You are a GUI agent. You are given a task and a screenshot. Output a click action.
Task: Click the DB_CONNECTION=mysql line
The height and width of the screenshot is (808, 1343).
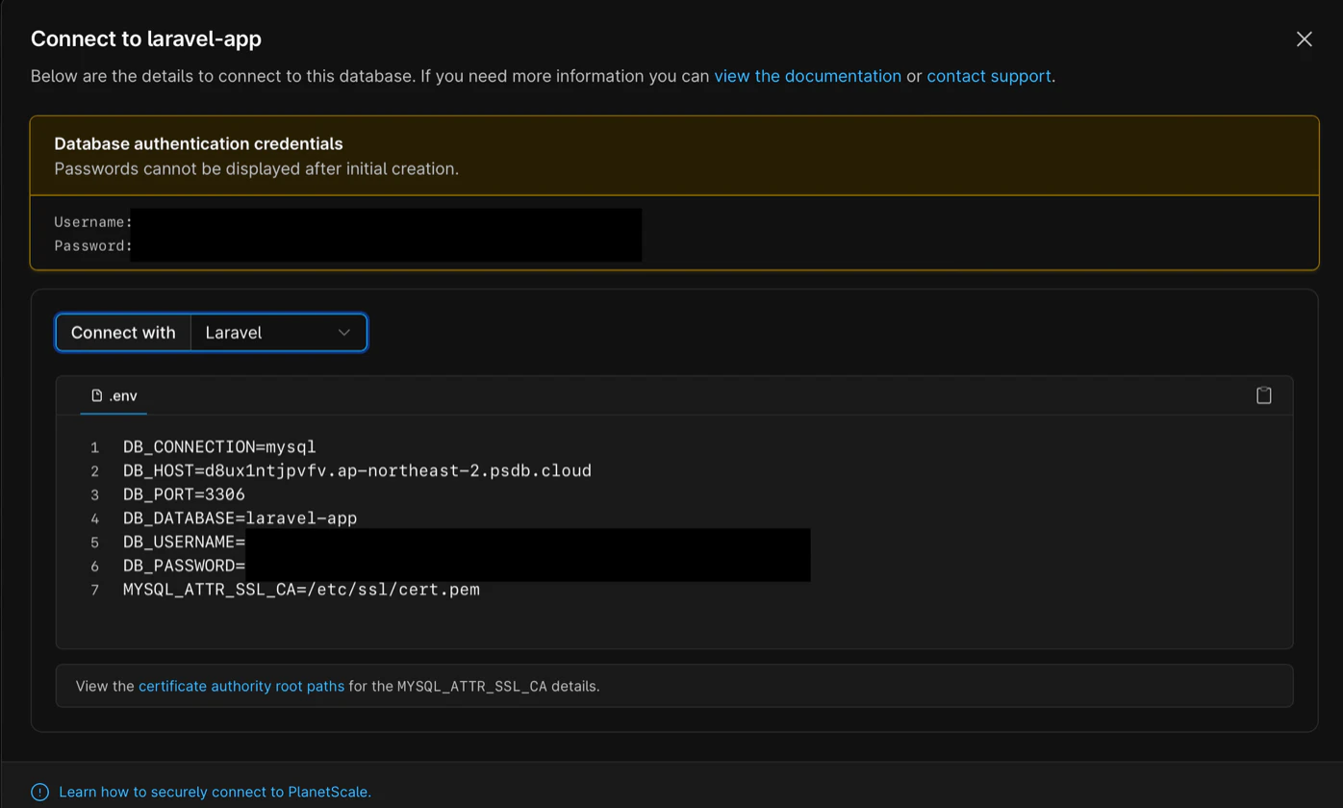coord(219,447)
